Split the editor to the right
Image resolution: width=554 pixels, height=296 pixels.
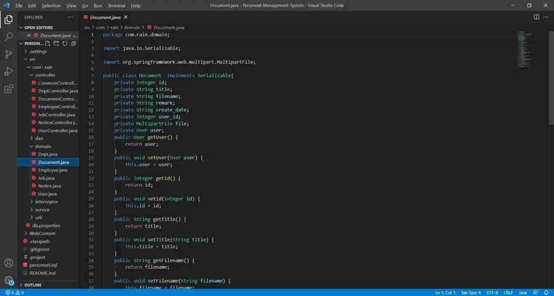tap(536, 17)
